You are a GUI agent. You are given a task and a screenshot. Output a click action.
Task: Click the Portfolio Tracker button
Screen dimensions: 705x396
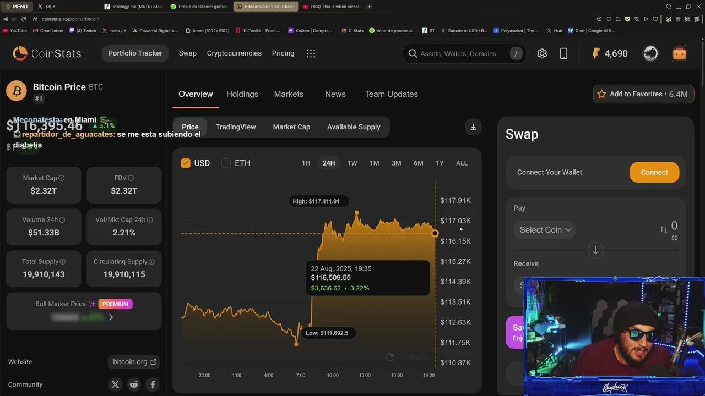(135, 53)
